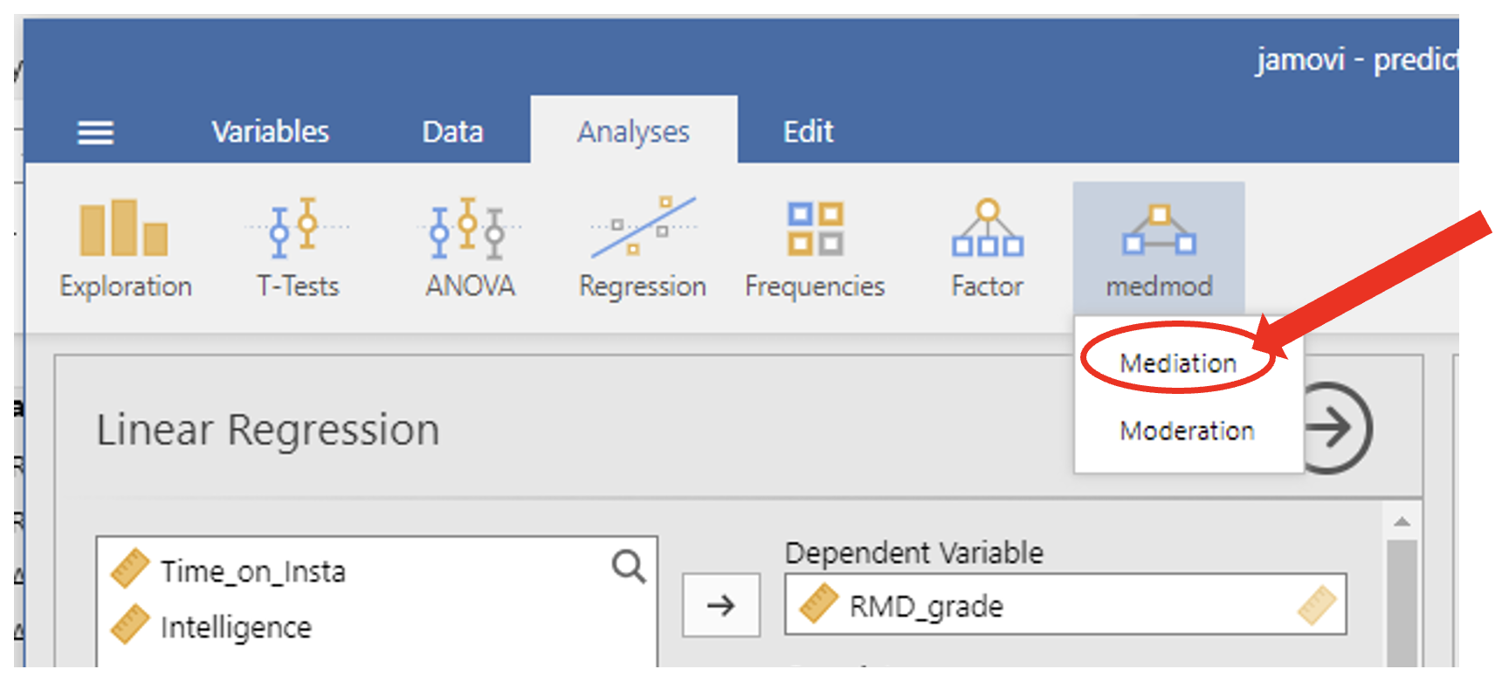Open the ANOVA analyses menu

click(x=470, y=249)
